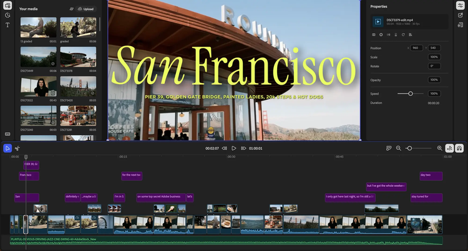Screen dimensions: 468x251
Task: Click the Scale percentage field
Action: click(x=434, y=57)
